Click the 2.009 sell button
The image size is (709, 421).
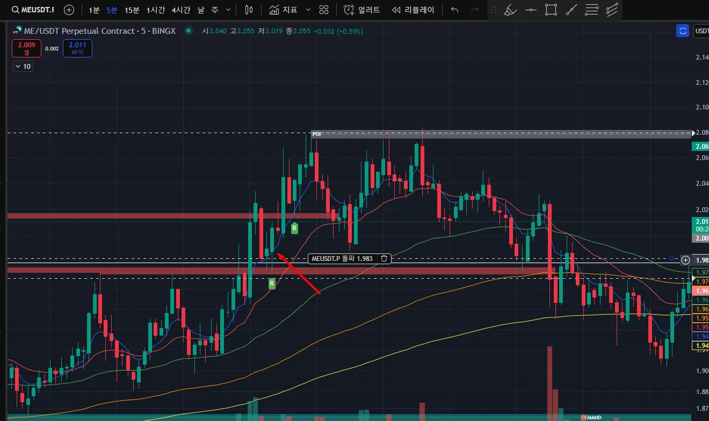(26, 48)
